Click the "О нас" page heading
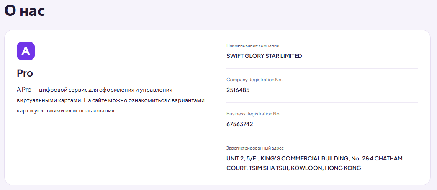Viewport: 437px width, 190px height. (25, 11)
